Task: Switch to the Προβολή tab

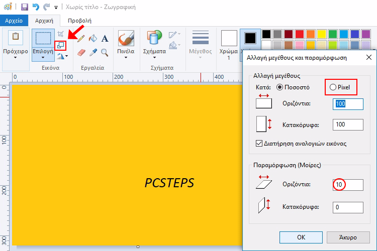Action: [79, 21]
